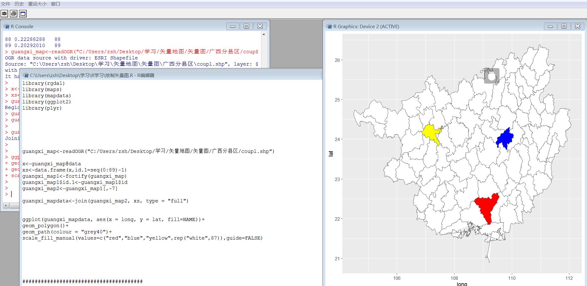Viewport: 587px width, 286px height.
Task: Open the 窗口 menu
Action: click(56, 4)
